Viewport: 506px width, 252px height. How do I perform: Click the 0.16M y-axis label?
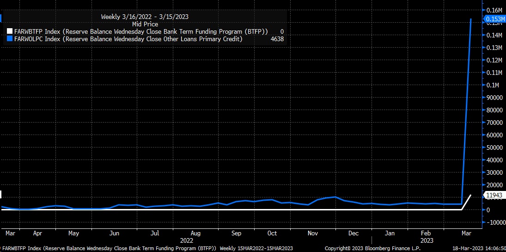click(494, 10)
